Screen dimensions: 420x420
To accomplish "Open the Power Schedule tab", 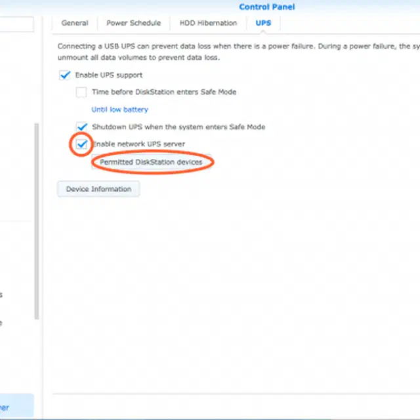I will [134, 23].
